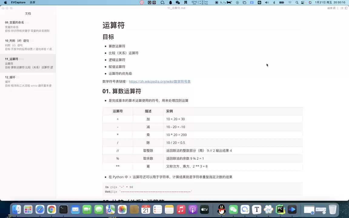Click the 01. 算数运算符 heading
This screenshot has height=218, width=349.
(122, 91)
